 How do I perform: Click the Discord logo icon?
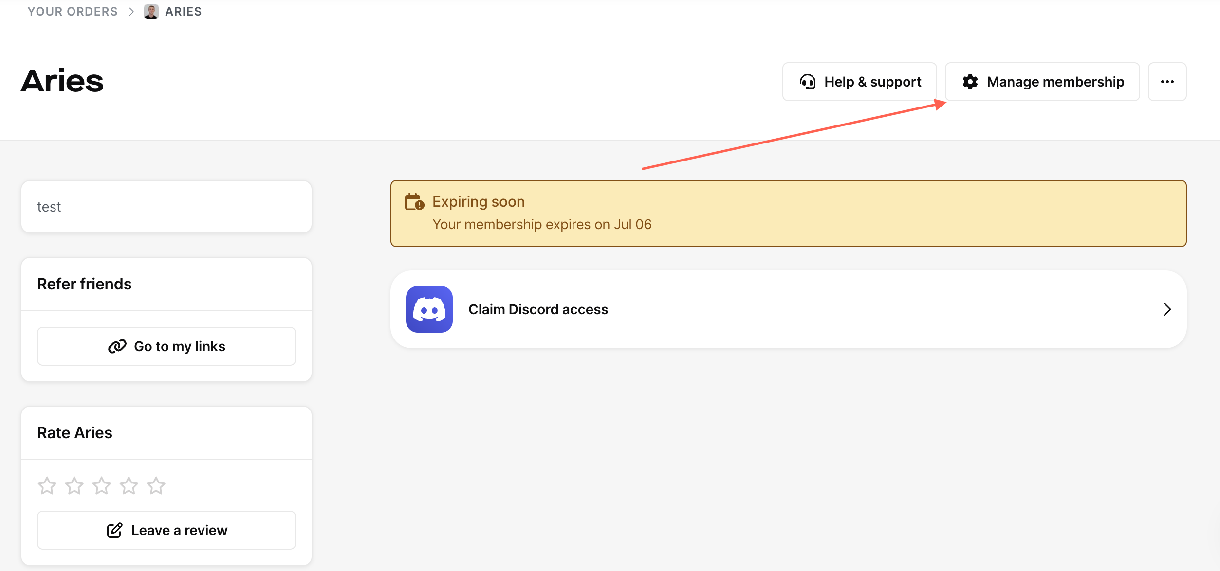click(x=429, y=309)
